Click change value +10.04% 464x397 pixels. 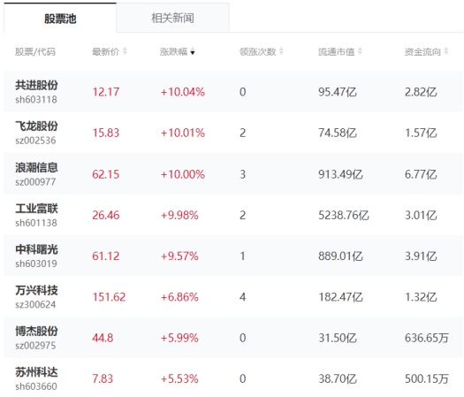(183, 92)
